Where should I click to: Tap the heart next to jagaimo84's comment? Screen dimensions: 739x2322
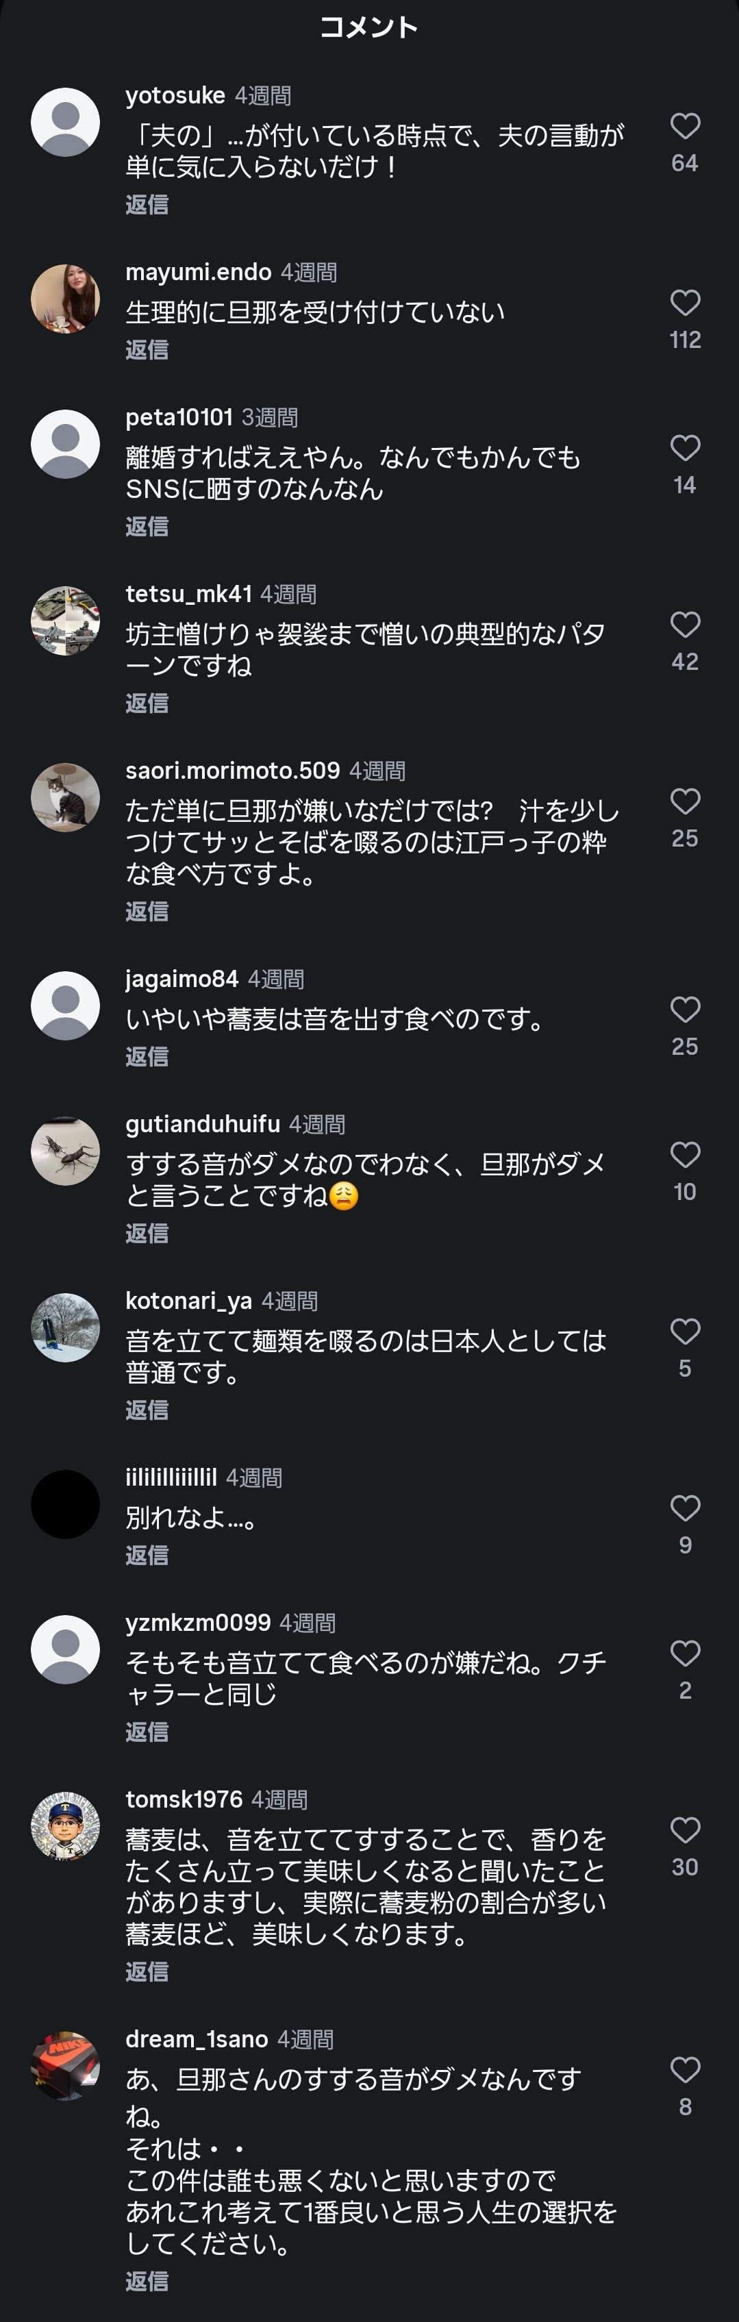[685, 1010]
